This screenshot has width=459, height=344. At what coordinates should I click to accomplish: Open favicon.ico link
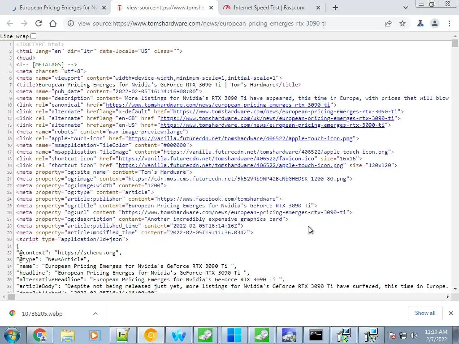[217, 159]
